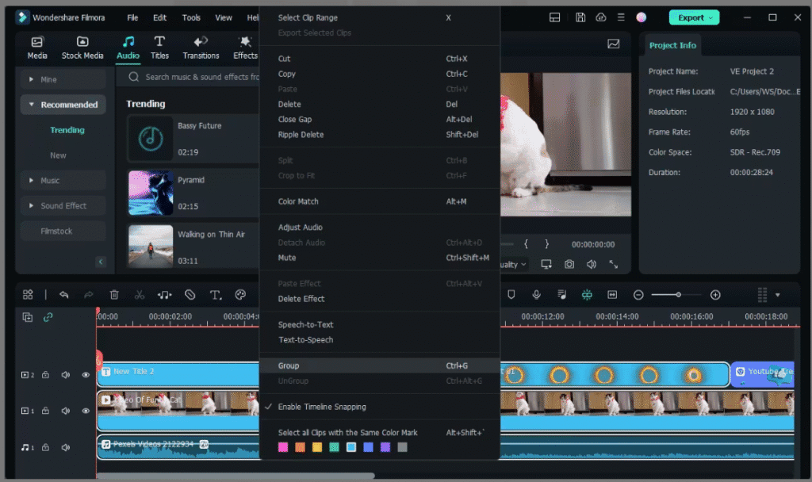Click the audio stretch icon

coord(165,295)
